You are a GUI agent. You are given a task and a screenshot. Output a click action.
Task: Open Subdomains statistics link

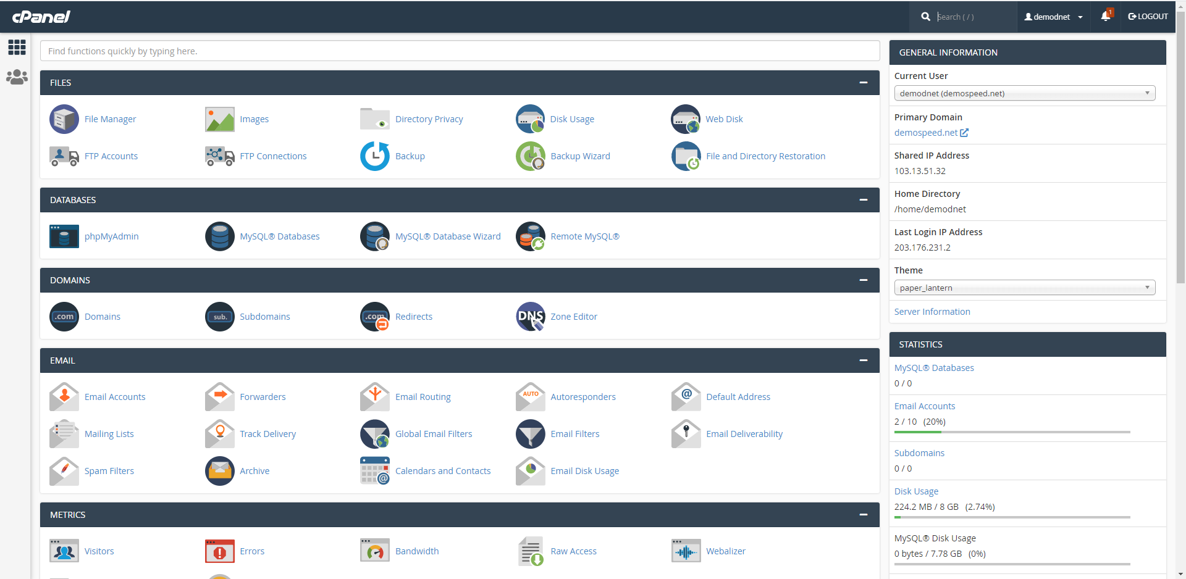coord(919,453)
